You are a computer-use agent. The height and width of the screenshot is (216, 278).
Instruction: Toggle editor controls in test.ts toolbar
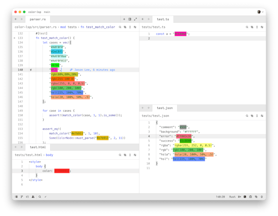pyautogui.click(x=262, y=27)
